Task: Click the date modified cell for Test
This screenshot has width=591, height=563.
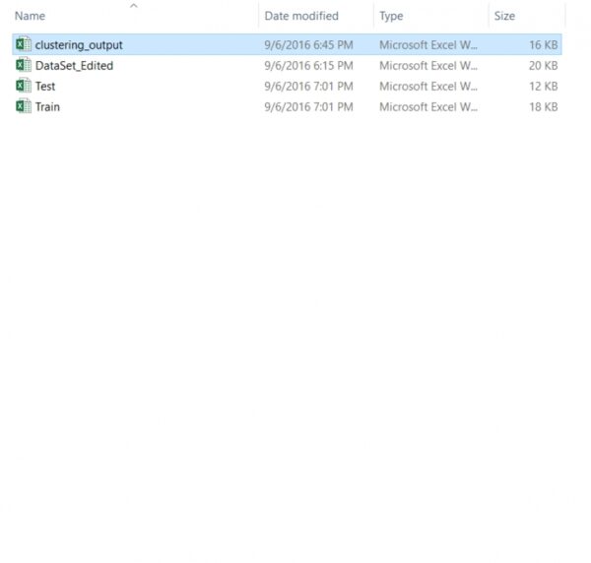Action: click(308, 87)
